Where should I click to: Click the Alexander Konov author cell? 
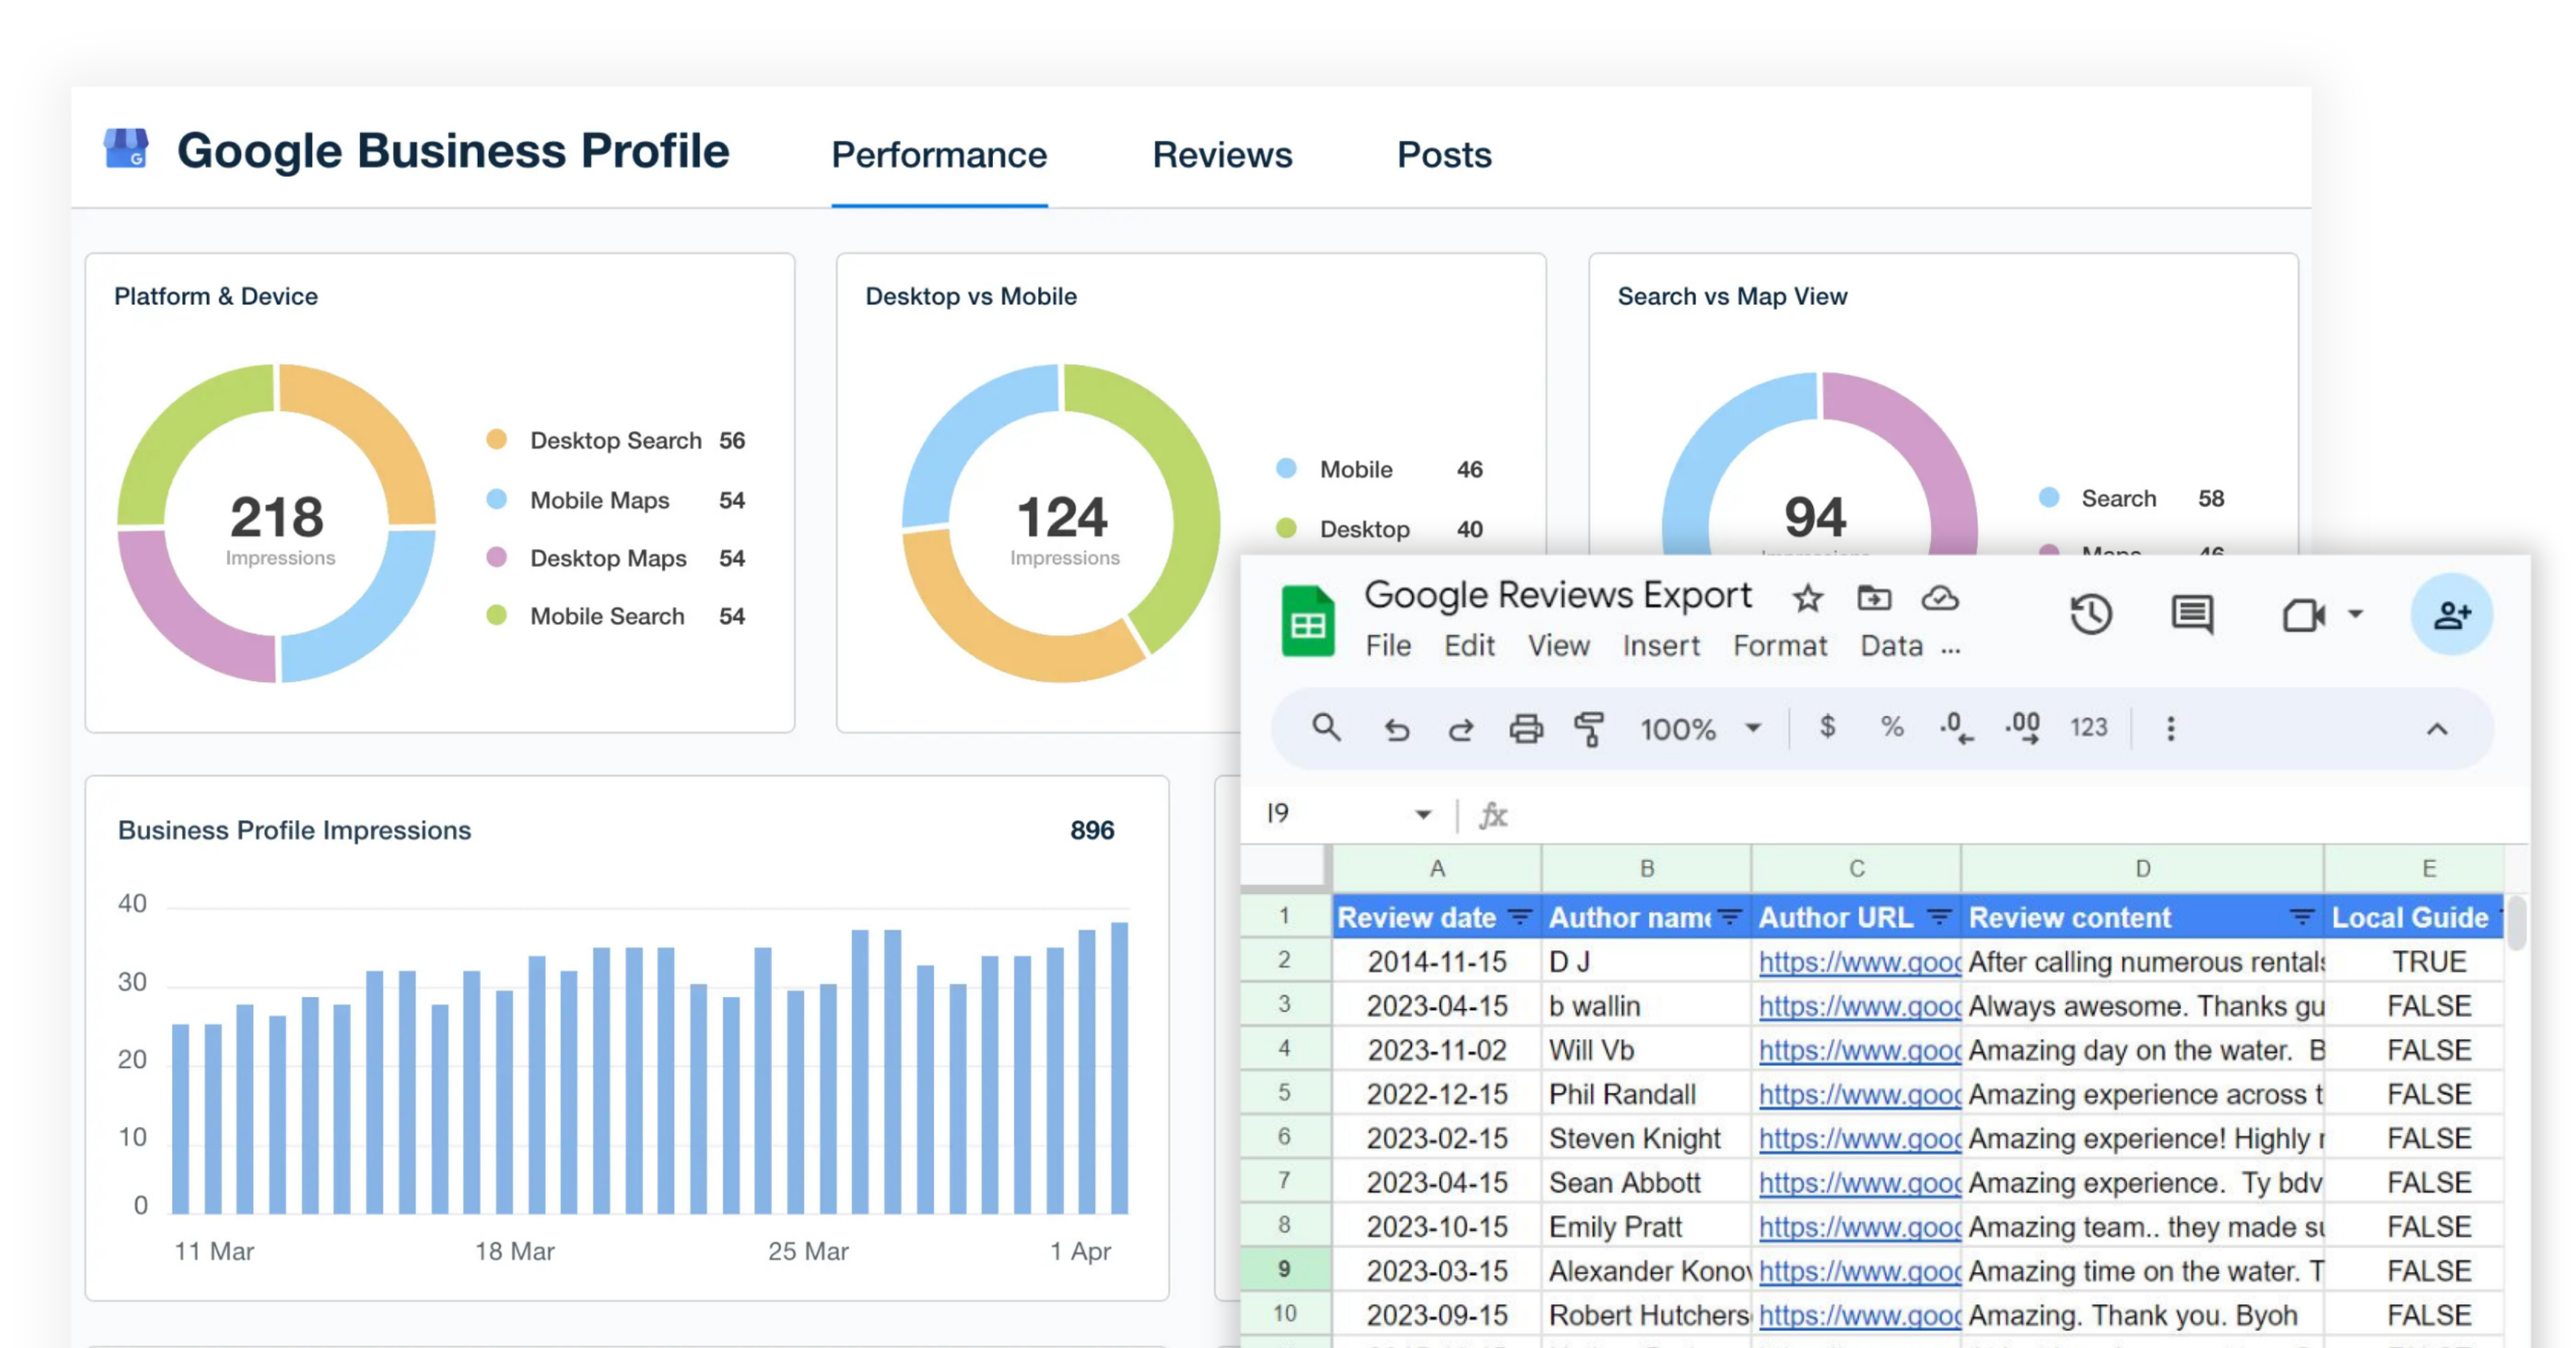point(1646,1271)
